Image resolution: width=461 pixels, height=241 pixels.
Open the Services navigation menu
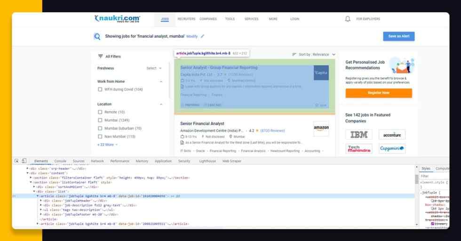251,19
